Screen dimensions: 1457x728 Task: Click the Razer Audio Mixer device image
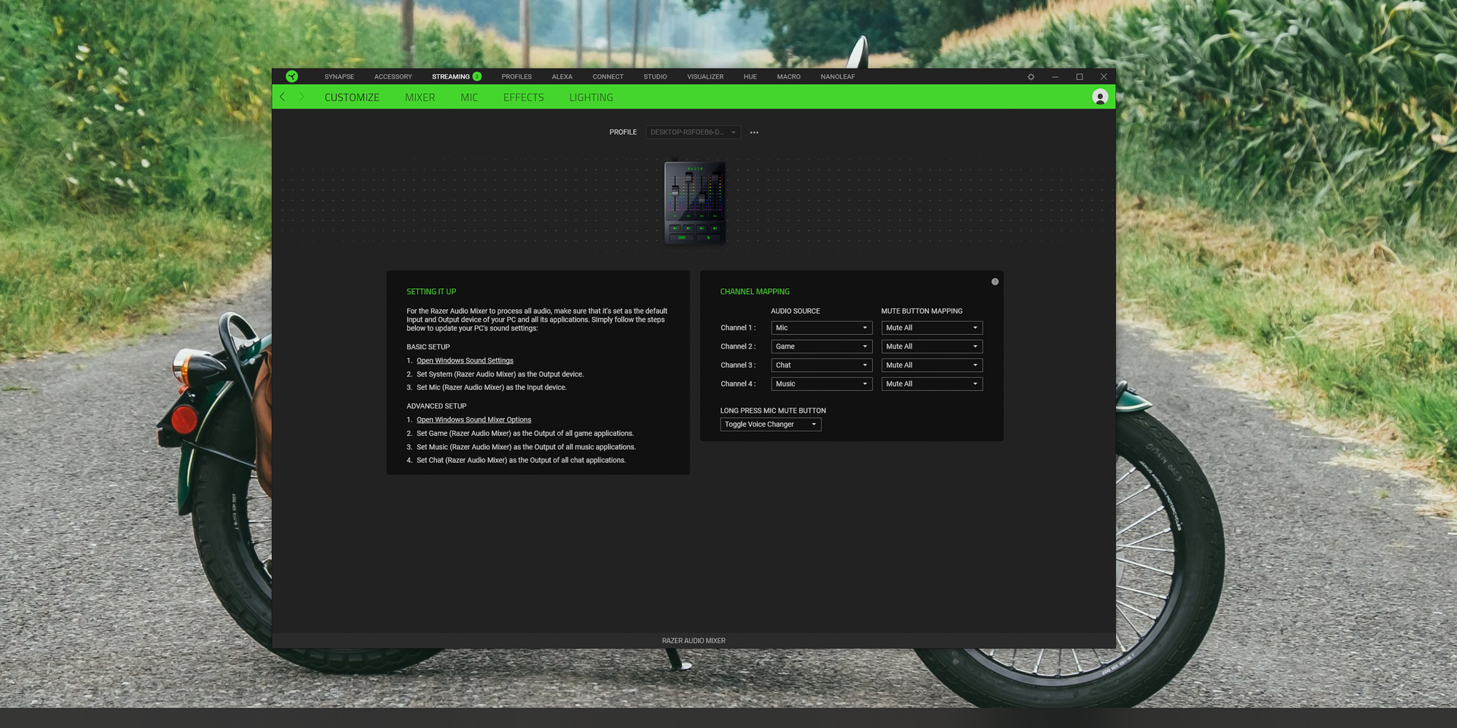click(694, 202)
